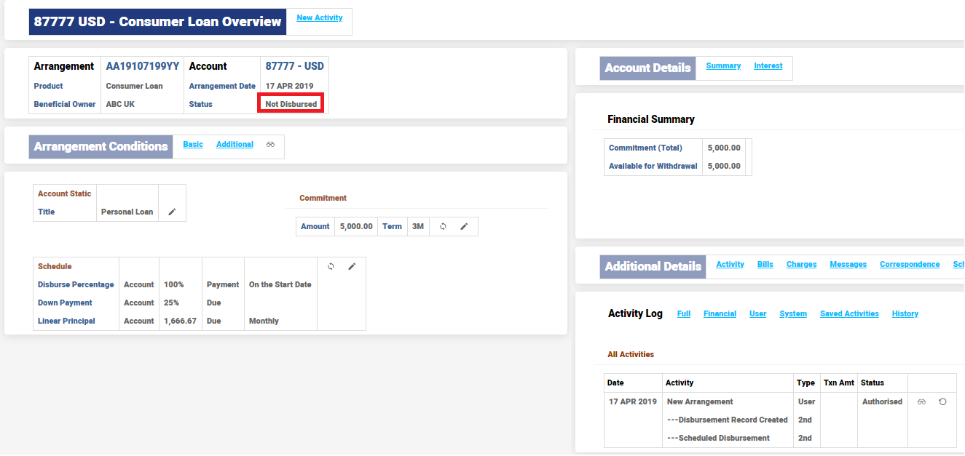Click the view glasses icon beside Additional link
The width and height of the screenshot is (965, 456).
[x=270, y=145]
